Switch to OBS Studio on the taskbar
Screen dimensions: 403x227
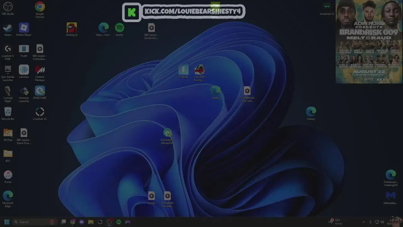(109, 222)
